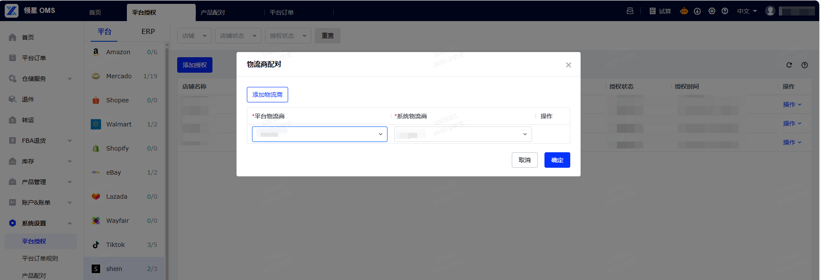Click the 领星 OMS logo icon

(12, 11)
